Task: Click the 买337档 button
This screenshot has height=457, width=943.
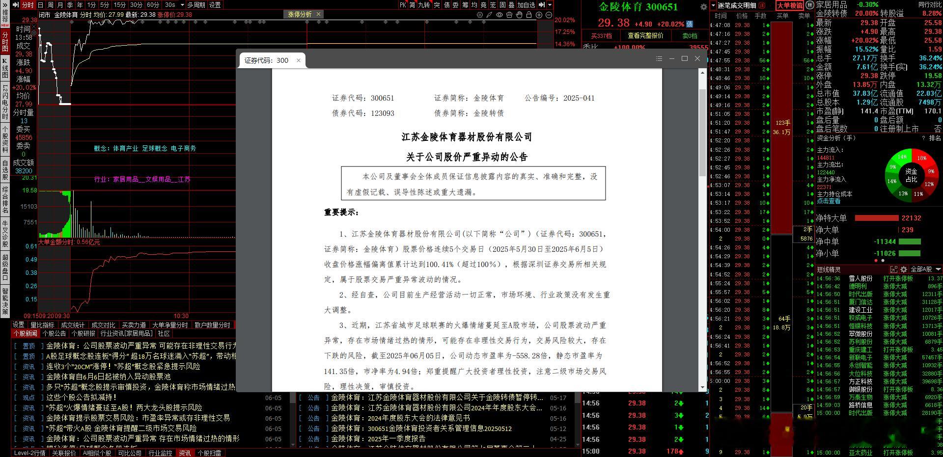Action: (601, 36)
